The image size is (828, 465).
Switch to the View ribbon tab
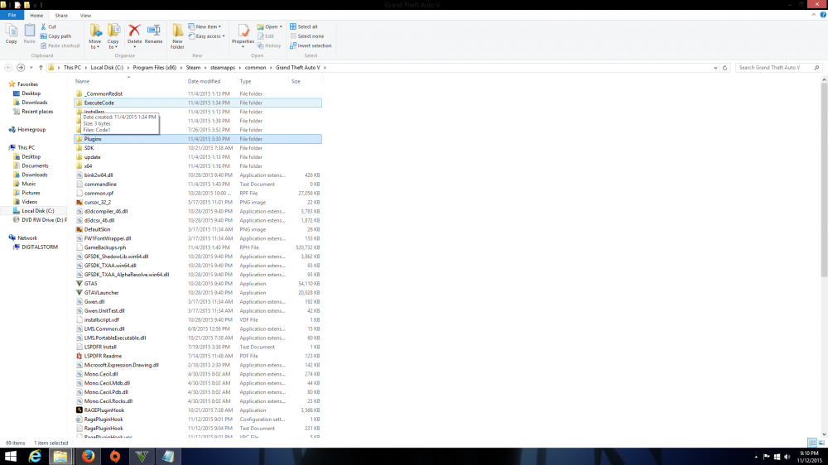coord(85,15)
